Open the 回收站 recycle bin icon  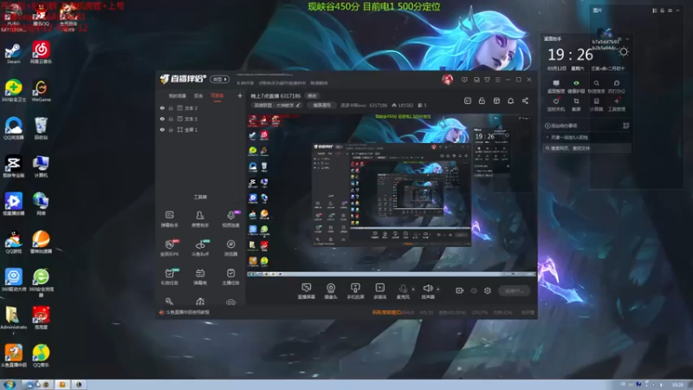41,128
